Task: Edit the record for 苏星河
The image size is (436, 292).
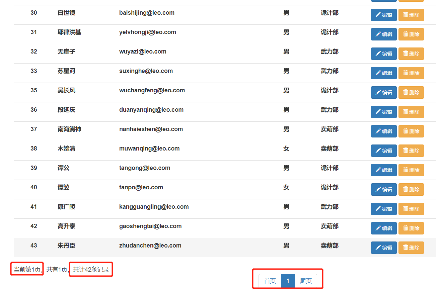Action: (x=384, y=73)
